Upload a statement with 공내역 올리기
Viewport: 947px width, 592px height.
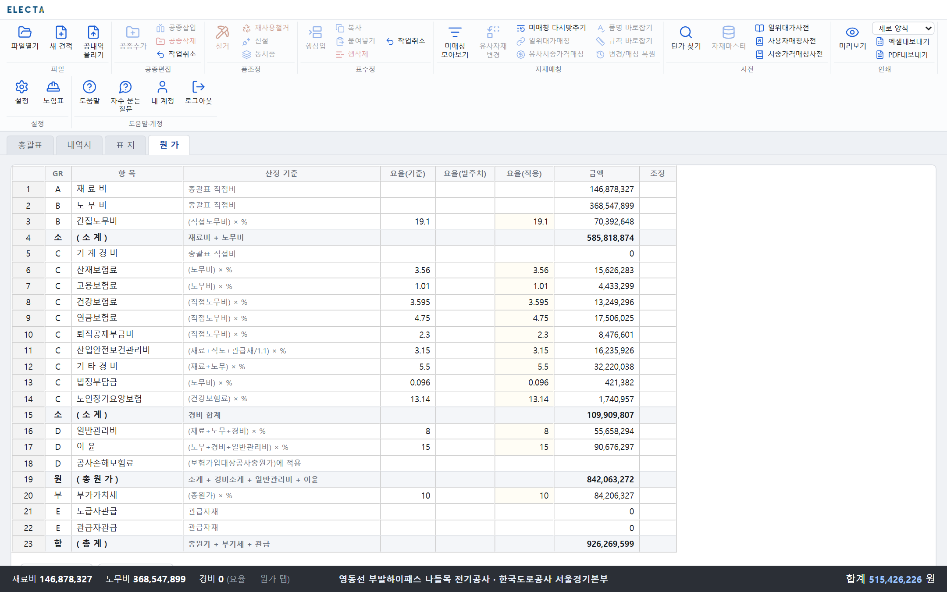[93, 42]
